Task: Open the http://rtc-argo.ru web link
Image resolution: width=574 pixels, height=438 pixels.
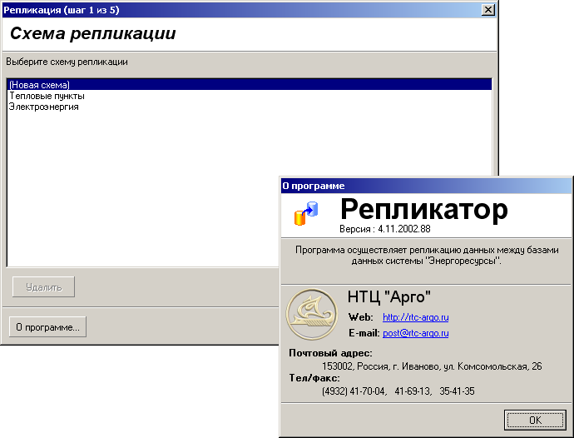Action: pyautogui.click(x=415, y=317)
